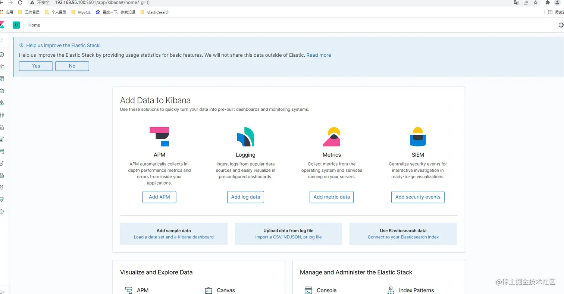564x294 pixels.
Task: Open the help lifebuoy icon in header
Action: pos(561,25)
